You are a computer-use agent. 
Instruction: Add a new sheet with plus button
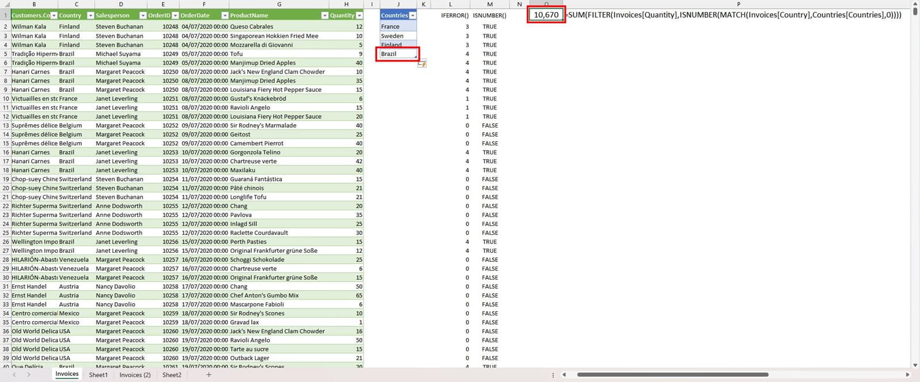pyautogui.click(x=209, y=375)
